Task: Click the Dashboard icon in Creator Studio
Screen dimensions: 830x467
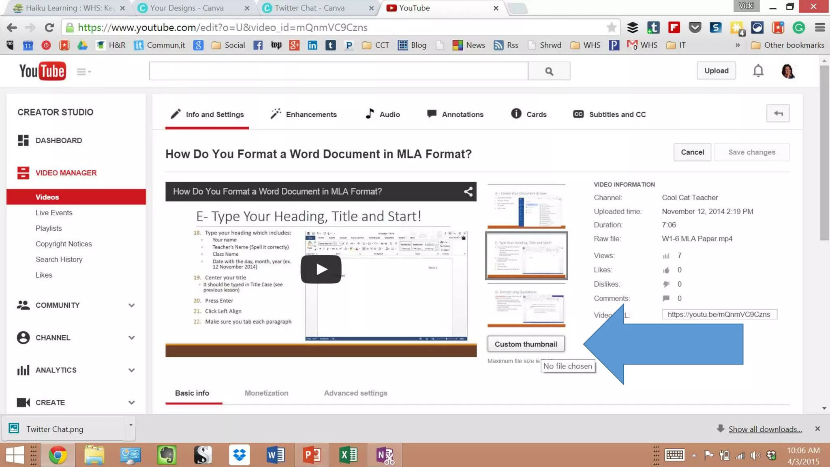Action: point(23,140)
